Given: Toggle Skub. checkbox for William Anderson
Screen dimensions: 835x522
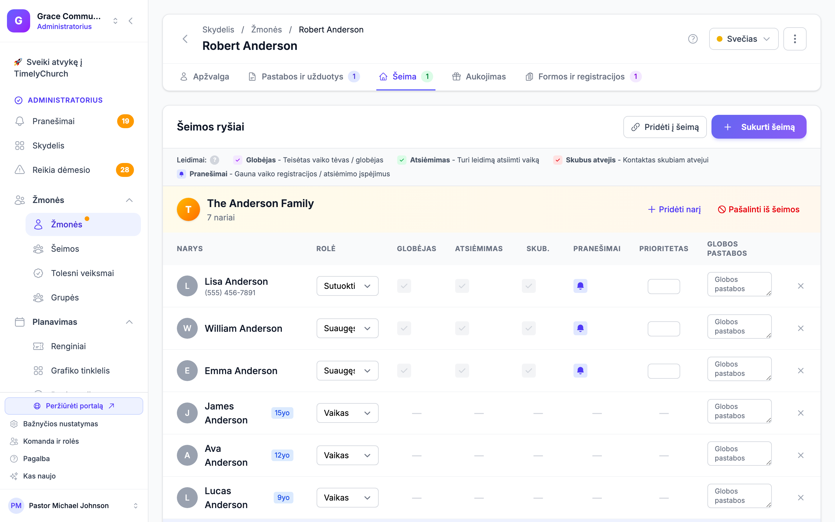Looking at the screenshot, I should point(529,328).
